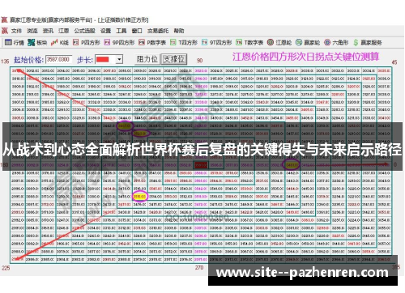Image resolution: width=405 pixels, height=293 pixels.
Task: Open the 浏览 menu
Action: point(32,31)
